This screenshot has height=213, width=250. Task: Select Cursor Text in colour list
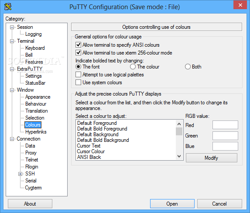(126, 146)
